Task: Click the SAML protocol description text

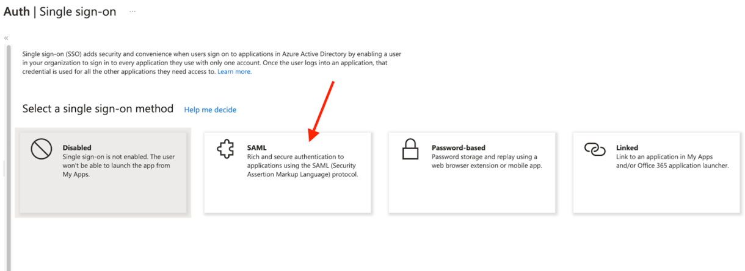Action: (302, 166)
